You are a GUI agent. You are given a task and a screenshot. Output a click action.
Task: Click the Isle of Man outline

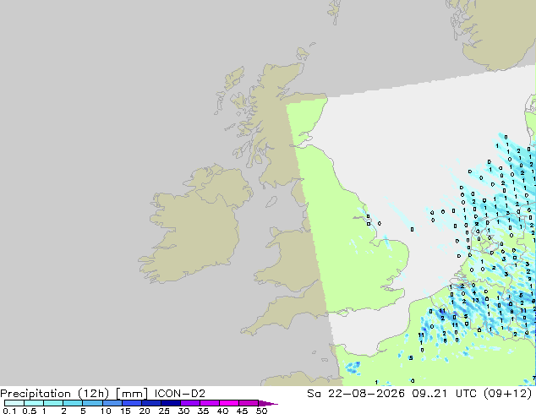tap(271, 202)
